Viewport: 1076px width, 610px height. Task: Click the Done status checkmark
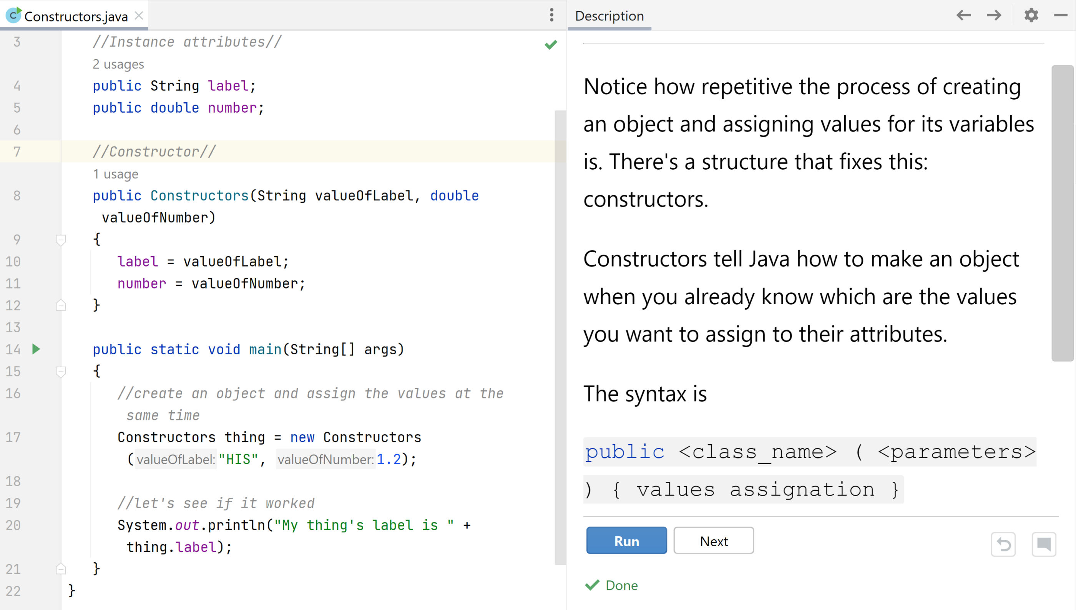tap(592, 585)
